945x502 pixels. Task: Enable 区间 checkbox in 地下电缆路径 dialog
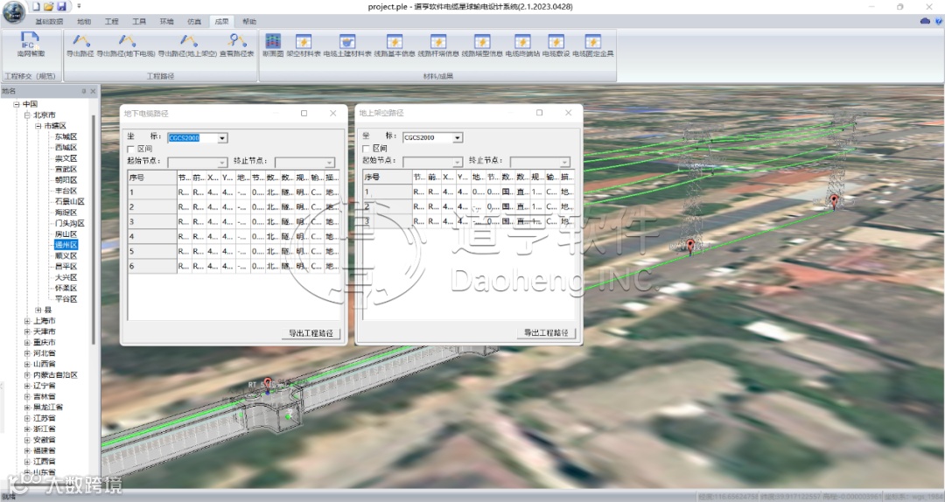coord(131,150)
